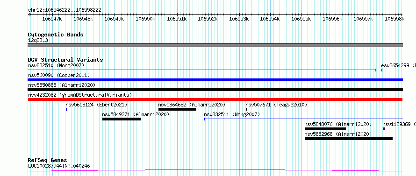416x176 pixels.
Task: Click the ruler's right end arrow
Action: tap(402, 14)
